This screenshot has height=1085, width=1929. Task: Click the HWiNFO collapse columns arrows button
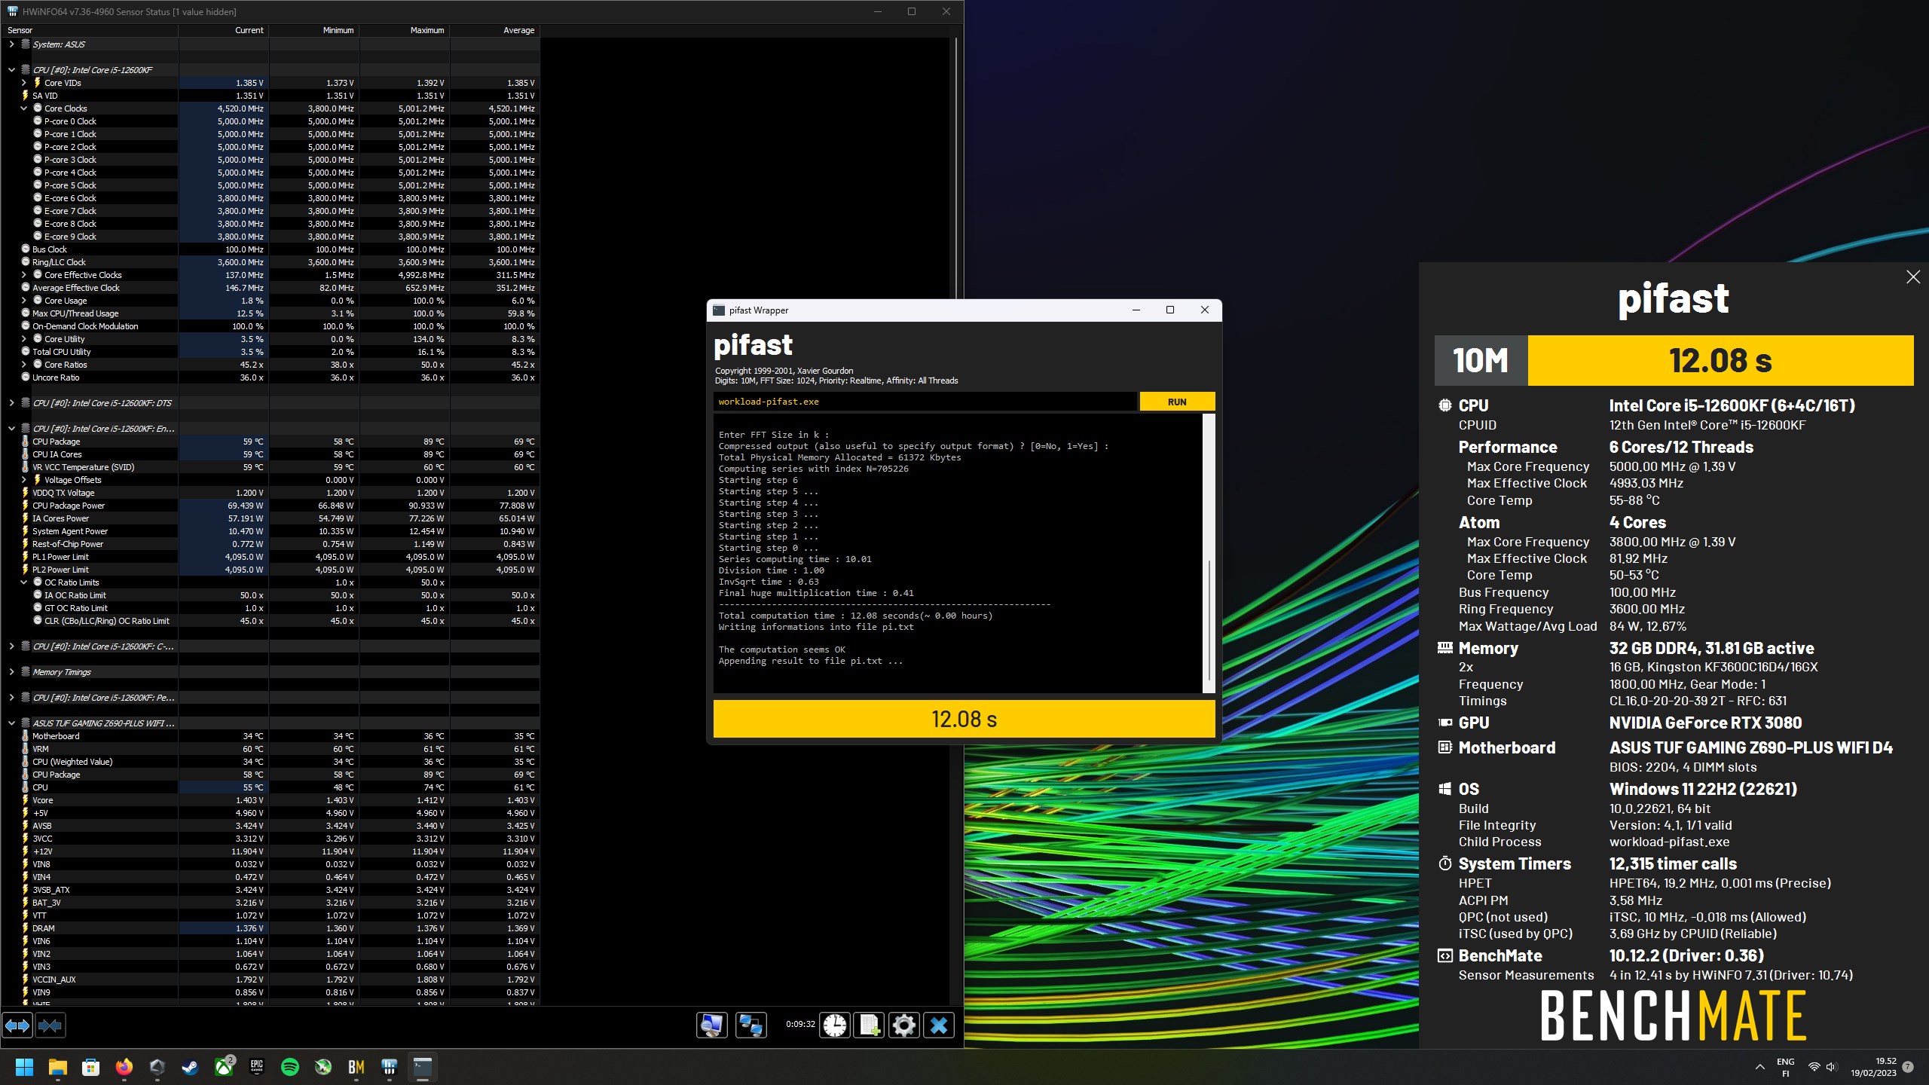(50, 1025)
